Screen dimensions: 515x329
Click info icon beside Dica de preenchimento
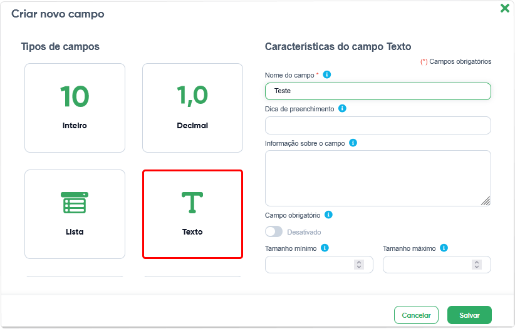342,108
